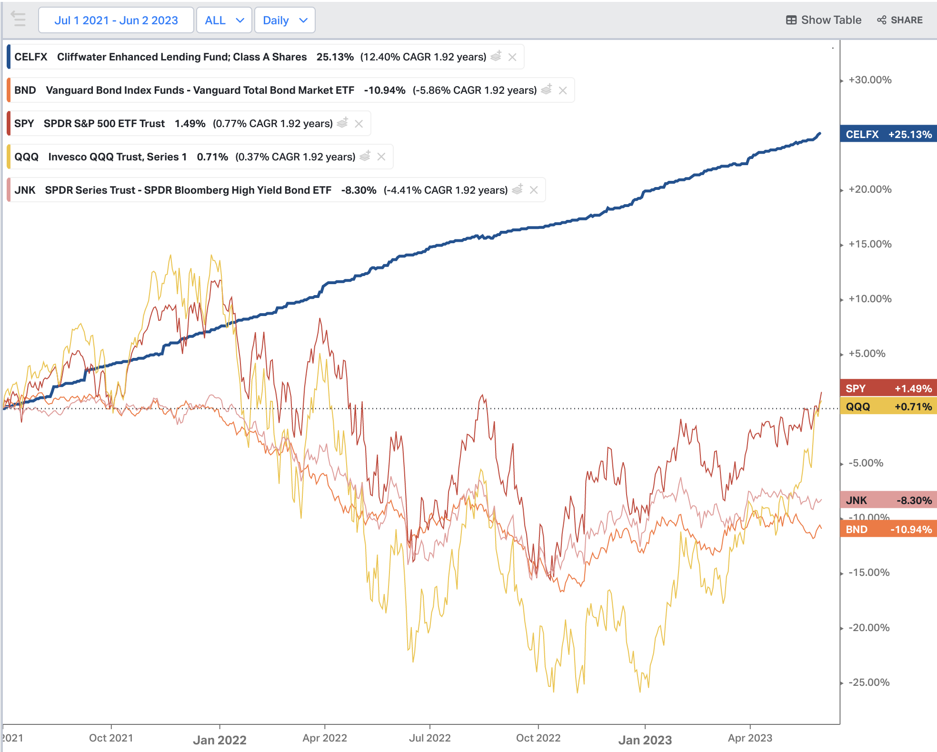
Task: Click the layers icon on SPY row
Action: point(342,123)
